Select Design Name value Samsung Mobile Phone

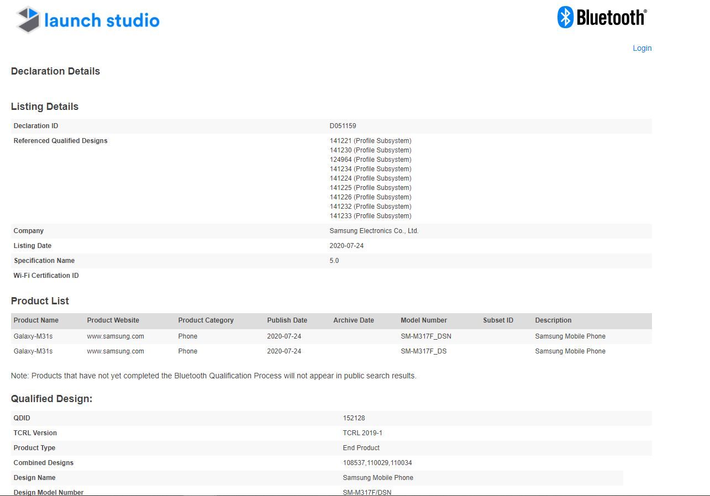[x=378, y=478]
